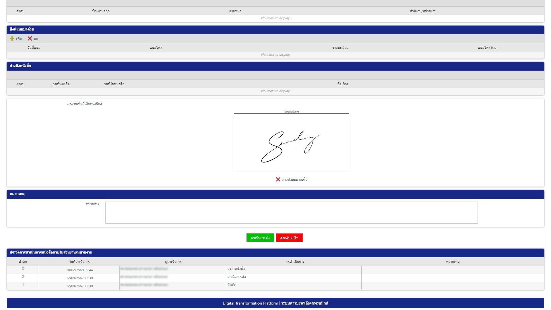This screenshot has height=310, width=551.
Task: Click inside the หมายเหตุ remarks text box
Action: coord(291,213)
